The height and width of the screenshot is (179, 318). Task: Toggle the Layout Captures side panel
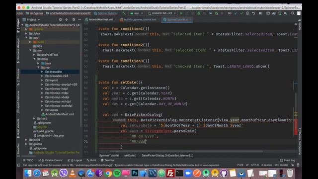[x=18, y=102]
